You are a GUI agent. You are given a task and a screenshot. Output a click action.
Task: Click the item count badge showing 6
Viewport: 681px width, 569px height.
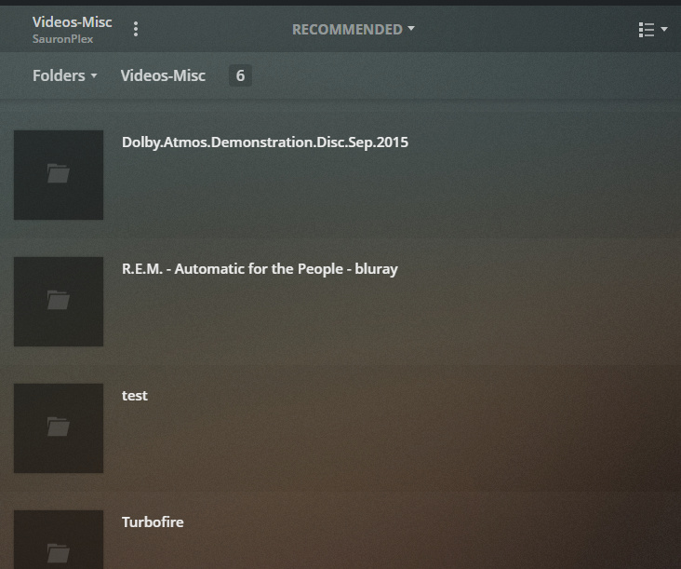pos(240,75)
